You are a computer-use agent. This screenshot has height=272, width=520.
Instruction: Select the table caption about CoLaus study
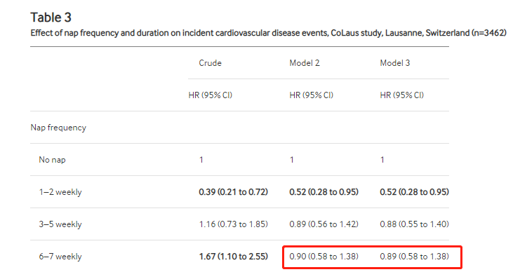pos(269,33)
